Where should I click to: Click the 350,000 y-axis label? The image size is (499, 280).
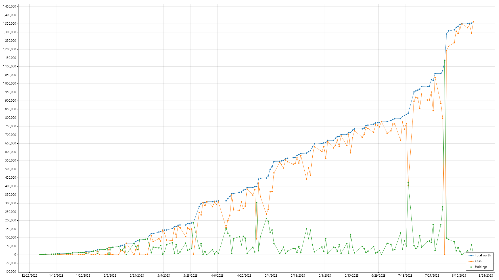[x=11, y=195]
